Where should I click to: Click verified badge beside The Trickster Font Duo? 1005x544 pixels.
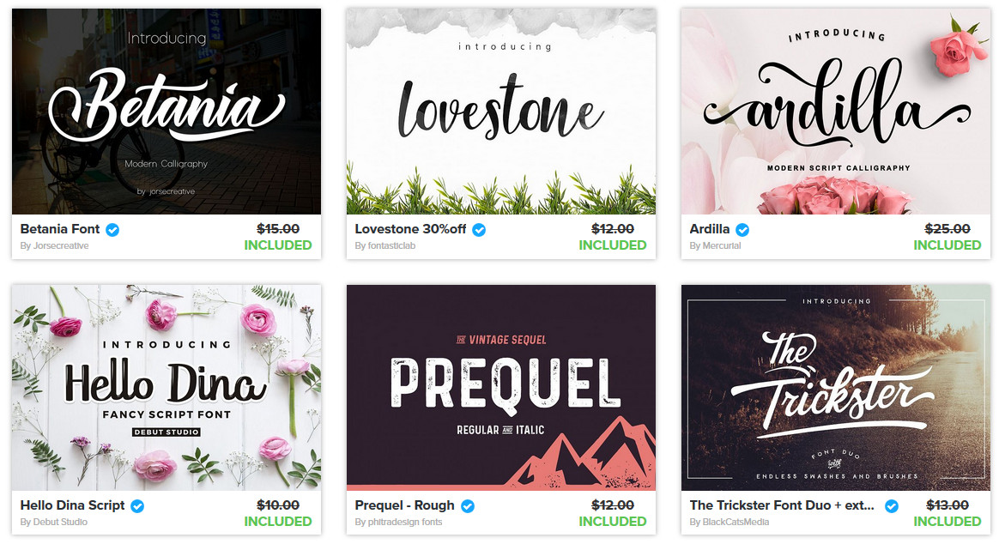pyautogui.click(x=892, y=506)
